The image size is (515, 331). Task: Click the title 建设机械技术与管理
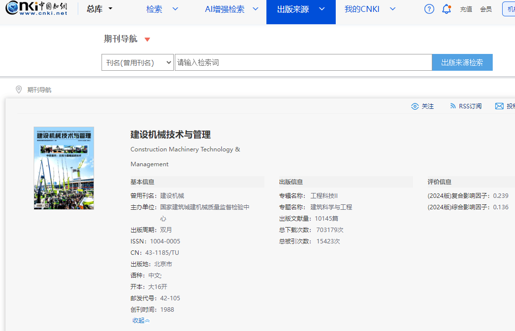[x=170, y=135]
